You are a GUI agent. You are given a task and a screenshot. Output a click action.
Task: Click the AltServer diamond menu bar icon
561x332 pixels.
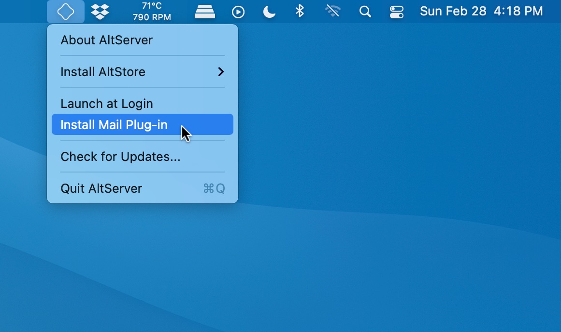[65, 12]
